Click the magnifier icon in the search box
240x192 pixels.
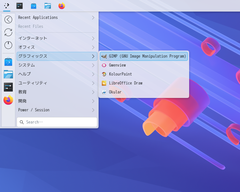click(22, 122)
